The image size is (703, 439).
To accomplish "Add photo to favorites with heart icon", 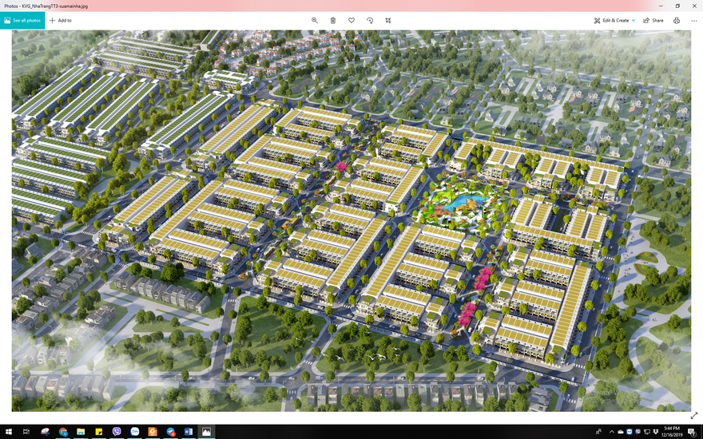I will click(x=351, y=20).
